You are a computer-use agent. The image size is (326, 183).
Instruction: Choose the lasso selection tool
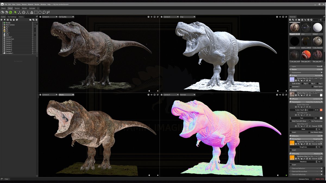tap(44, 12)
